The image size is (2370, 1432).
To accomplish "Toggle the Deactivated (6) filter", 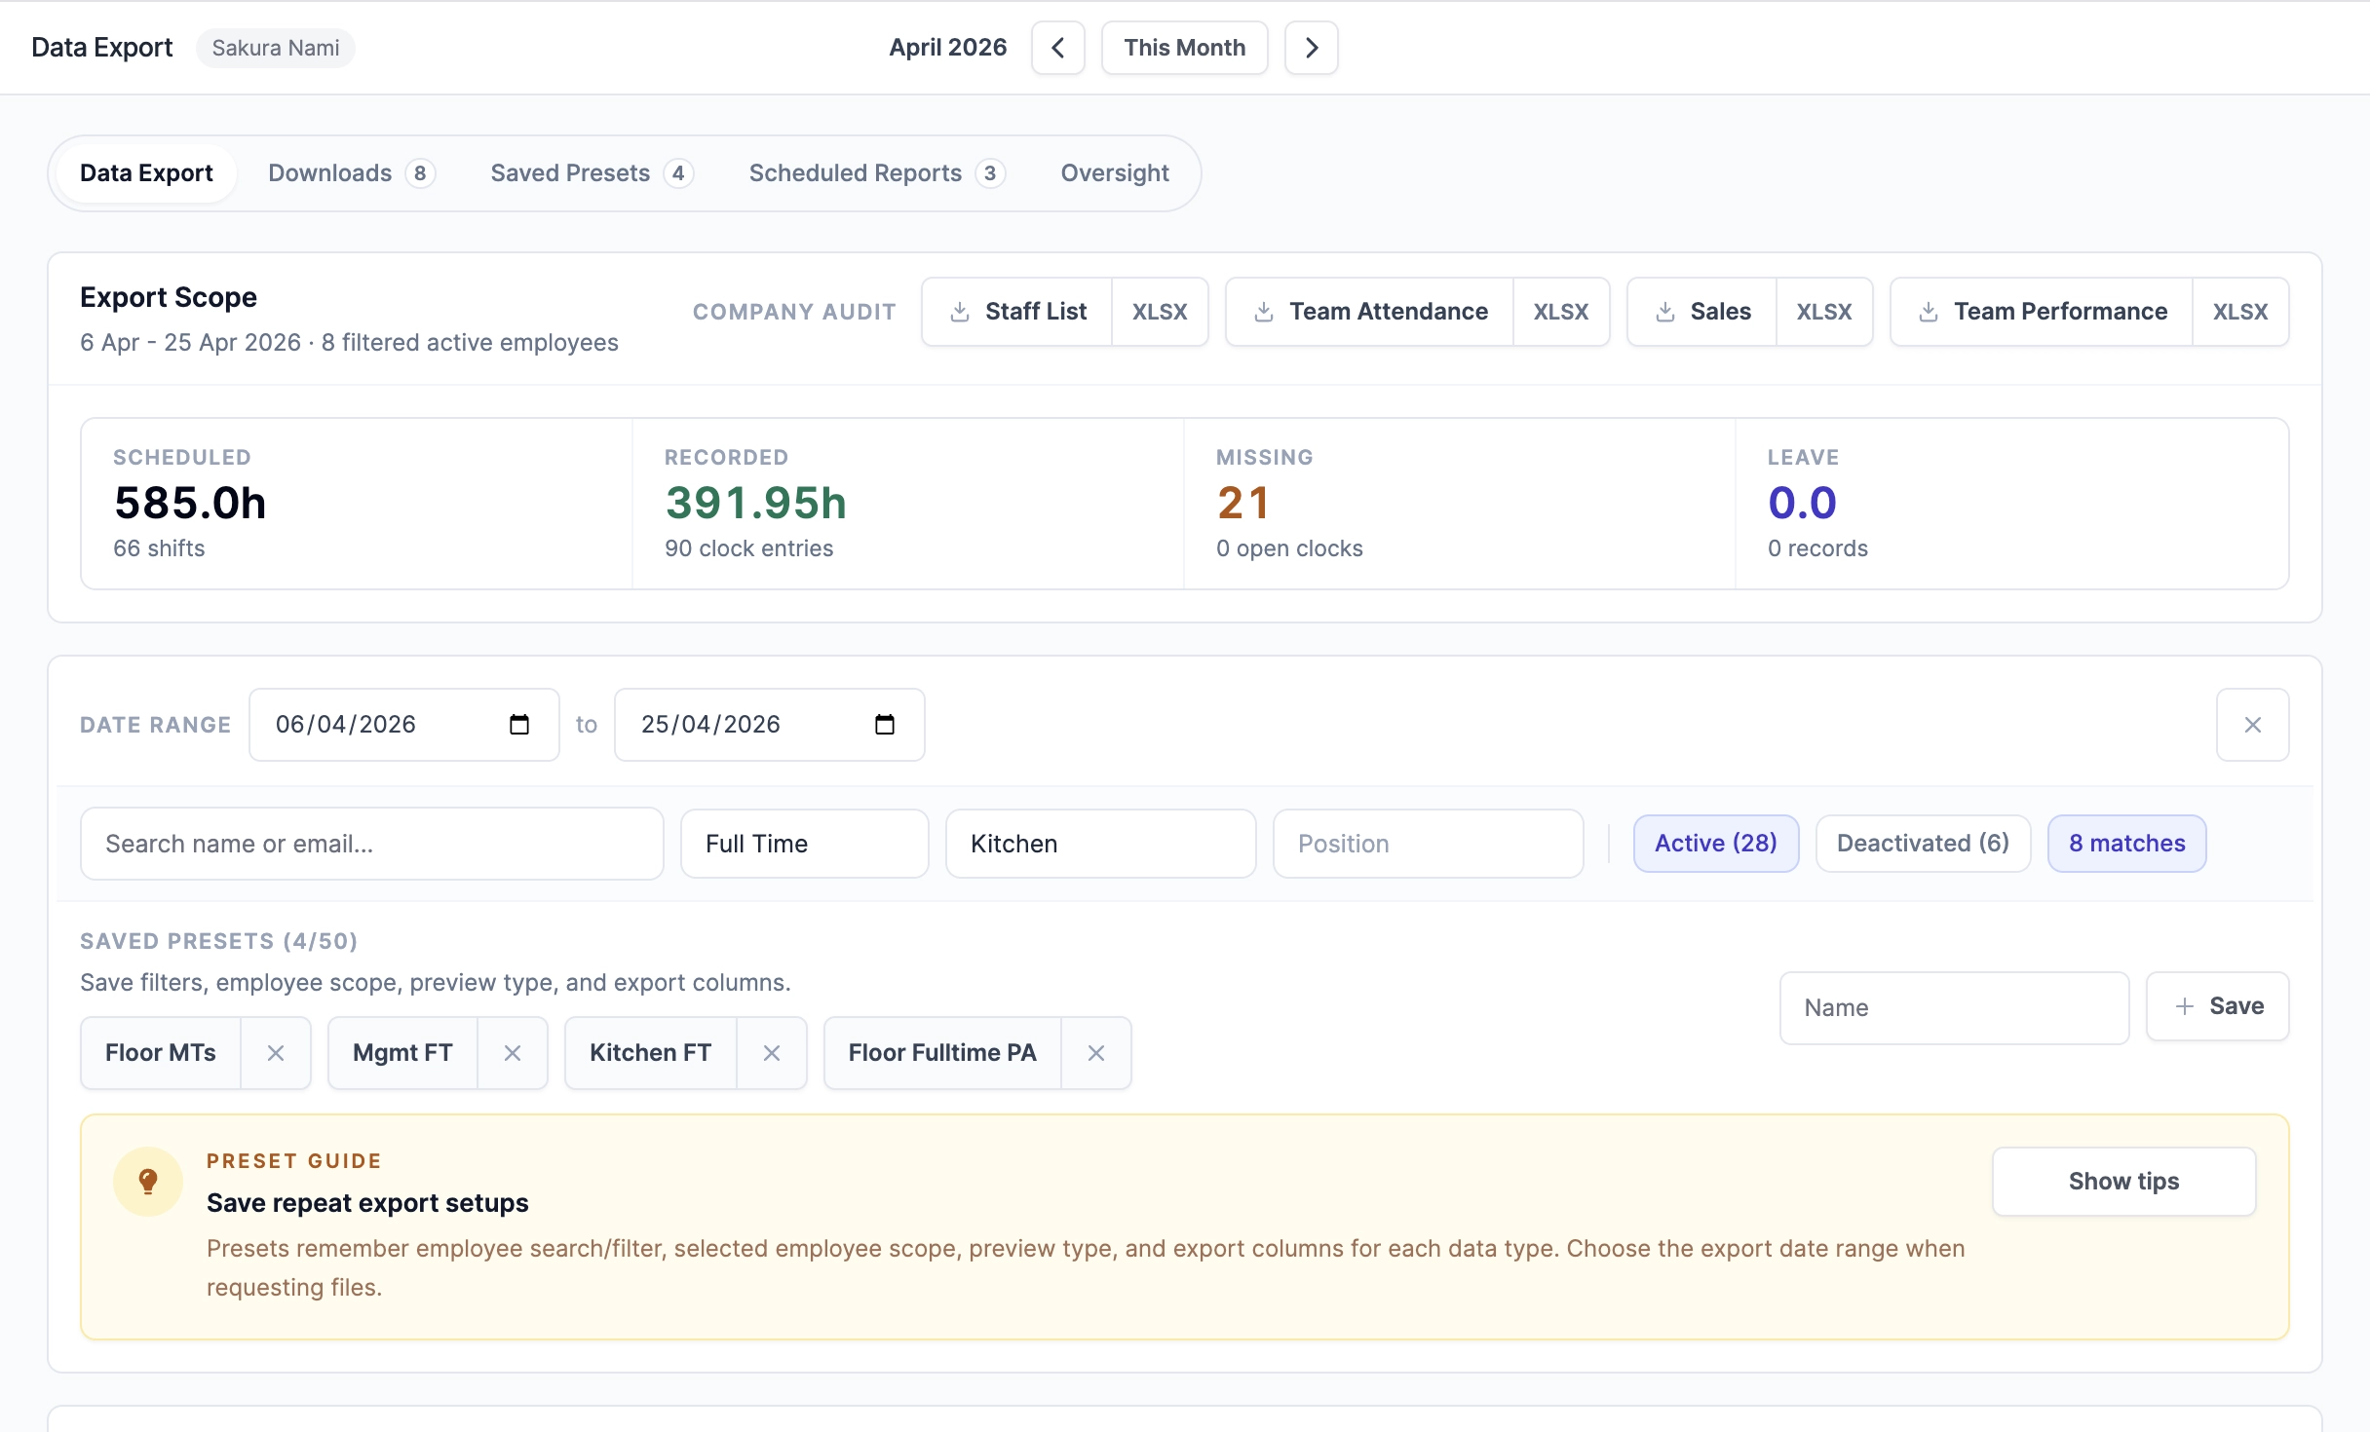I will (1924, 844).
